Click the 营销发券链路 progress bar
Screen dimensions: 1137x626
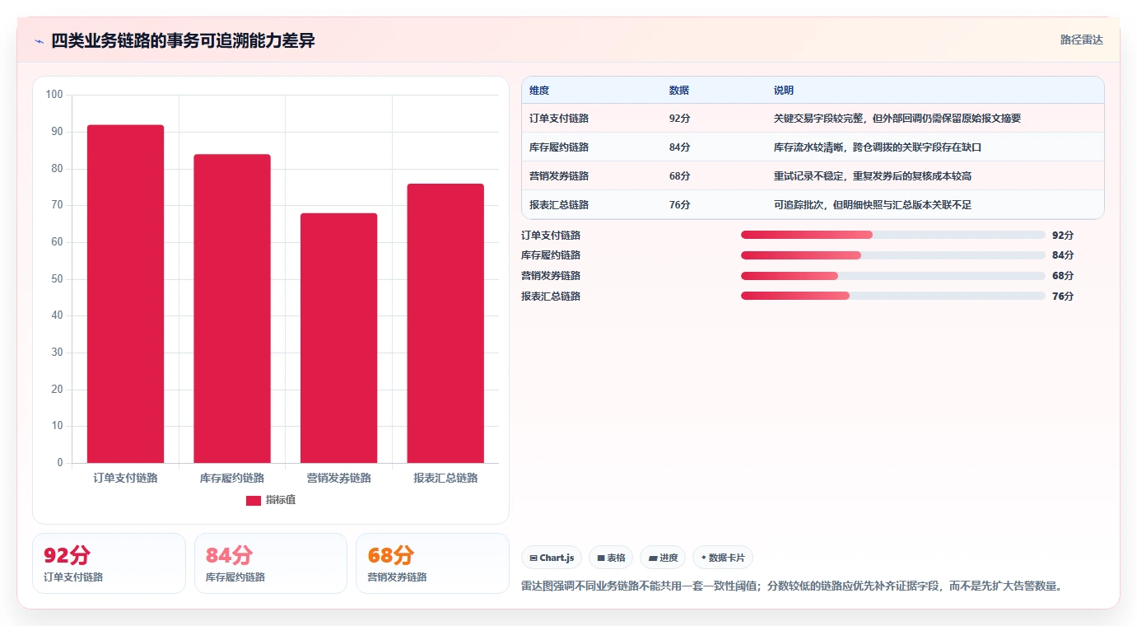coord(893,275)
